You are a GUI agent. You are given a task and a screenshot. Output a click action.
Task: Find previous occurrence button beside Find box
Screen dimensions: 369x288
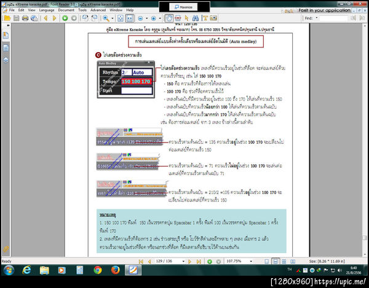[353, 18]
